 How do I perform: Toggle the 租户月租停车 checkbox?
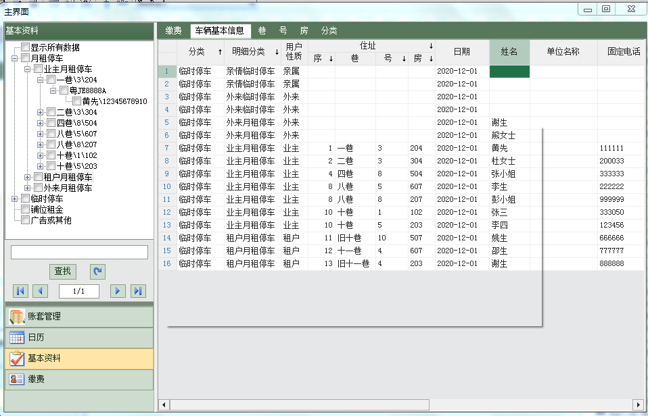(39, 177)
